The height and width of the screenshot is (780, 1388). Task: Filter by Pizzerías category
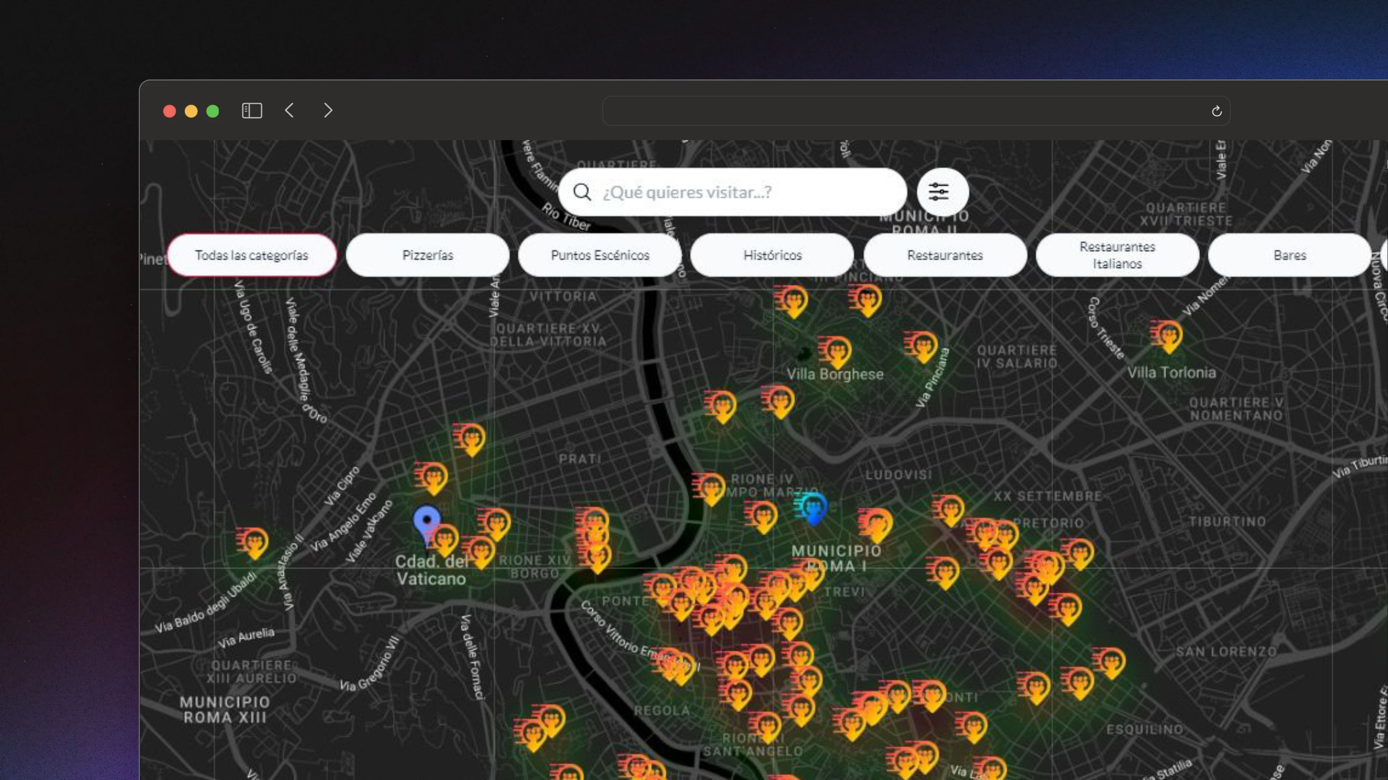click(x=428, y=255)
